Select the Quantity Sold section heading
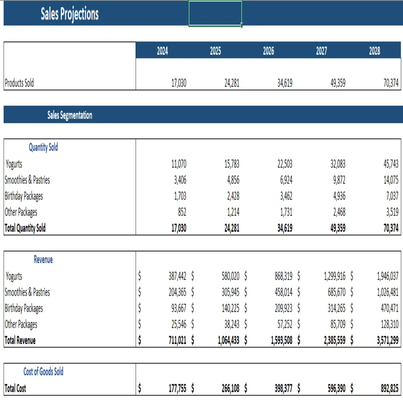 click(43, 147)
